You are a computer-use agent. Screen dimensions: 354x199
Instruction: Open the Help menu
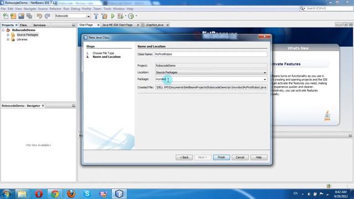[130, 9]
